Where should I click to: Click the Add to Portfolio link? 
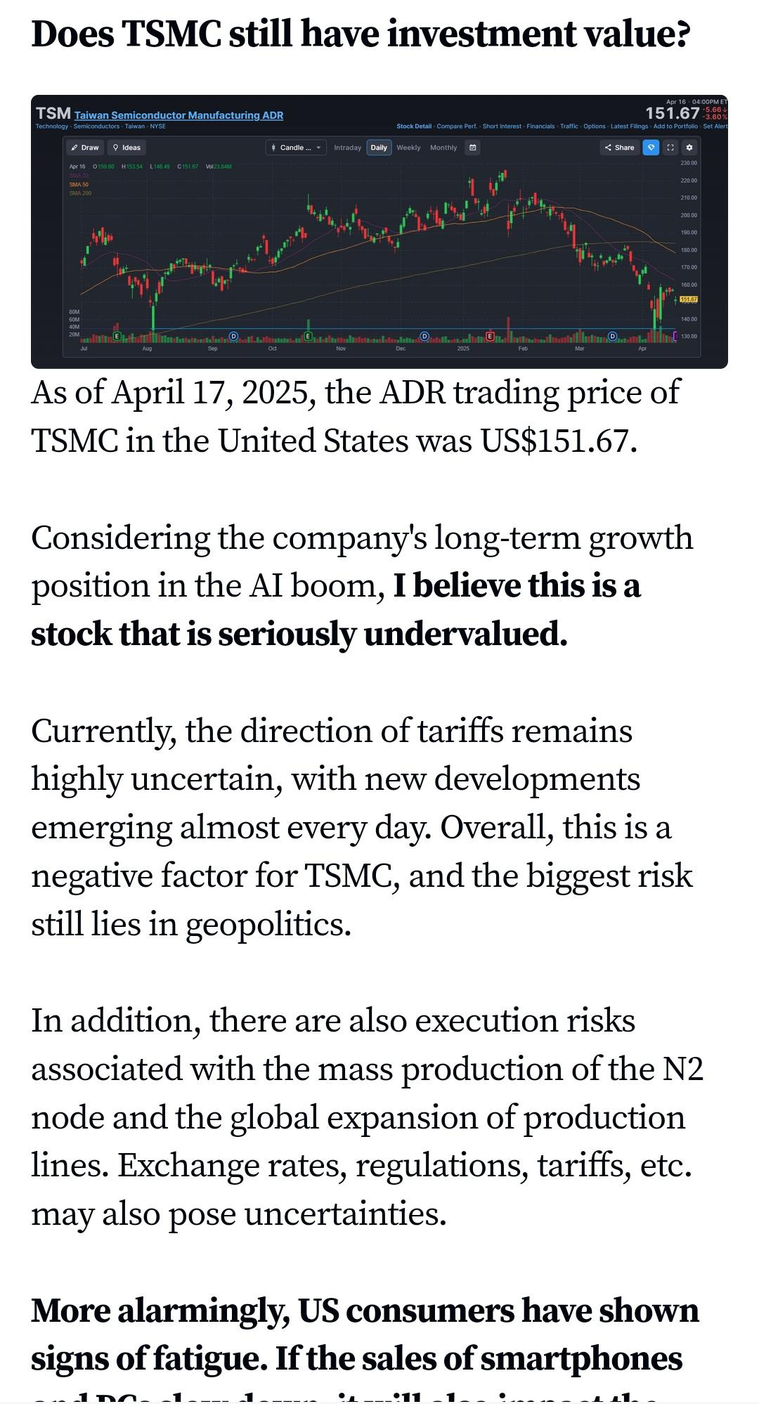pos(675,126)
